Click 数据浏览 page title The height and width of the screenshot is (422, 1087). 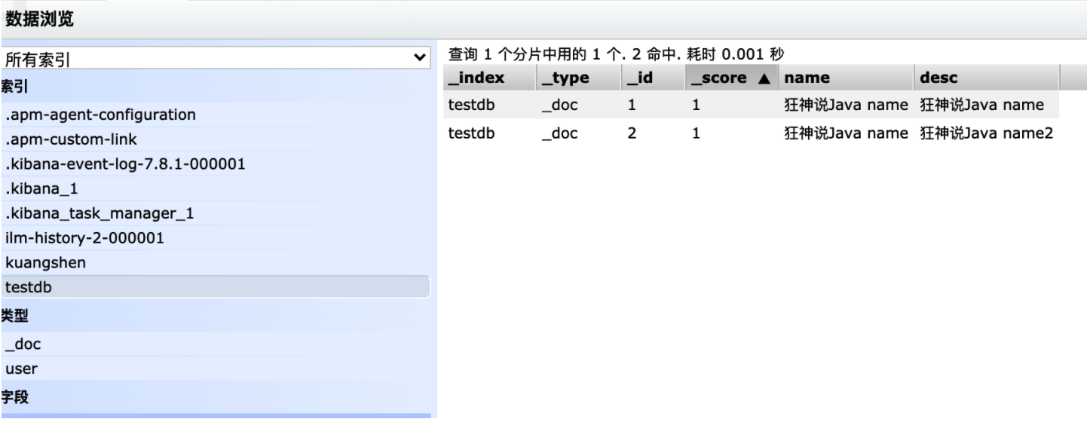(x=39, y=19)
